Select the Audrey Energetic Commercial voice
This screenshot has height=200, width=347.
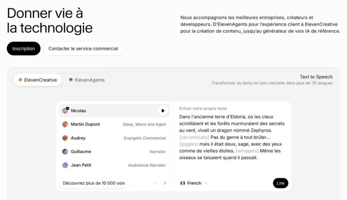pyautogui.click(x=114, y=138)
